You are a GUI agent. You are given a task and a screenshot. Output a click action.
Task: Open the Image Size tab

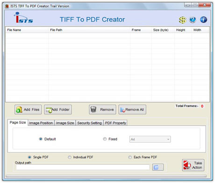point(65,123)
